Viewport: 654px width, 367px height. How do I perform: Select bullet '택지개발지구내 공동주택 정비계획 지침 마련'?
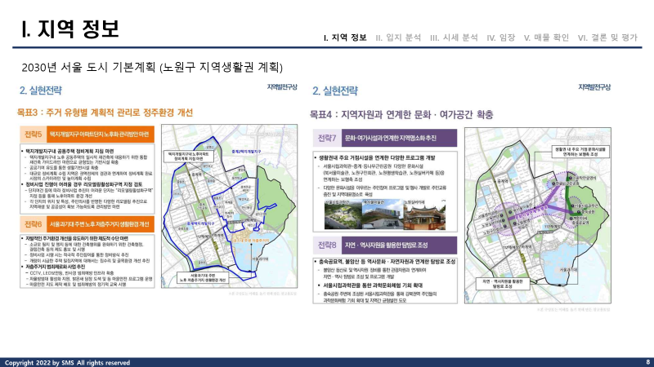coord(69,151)
